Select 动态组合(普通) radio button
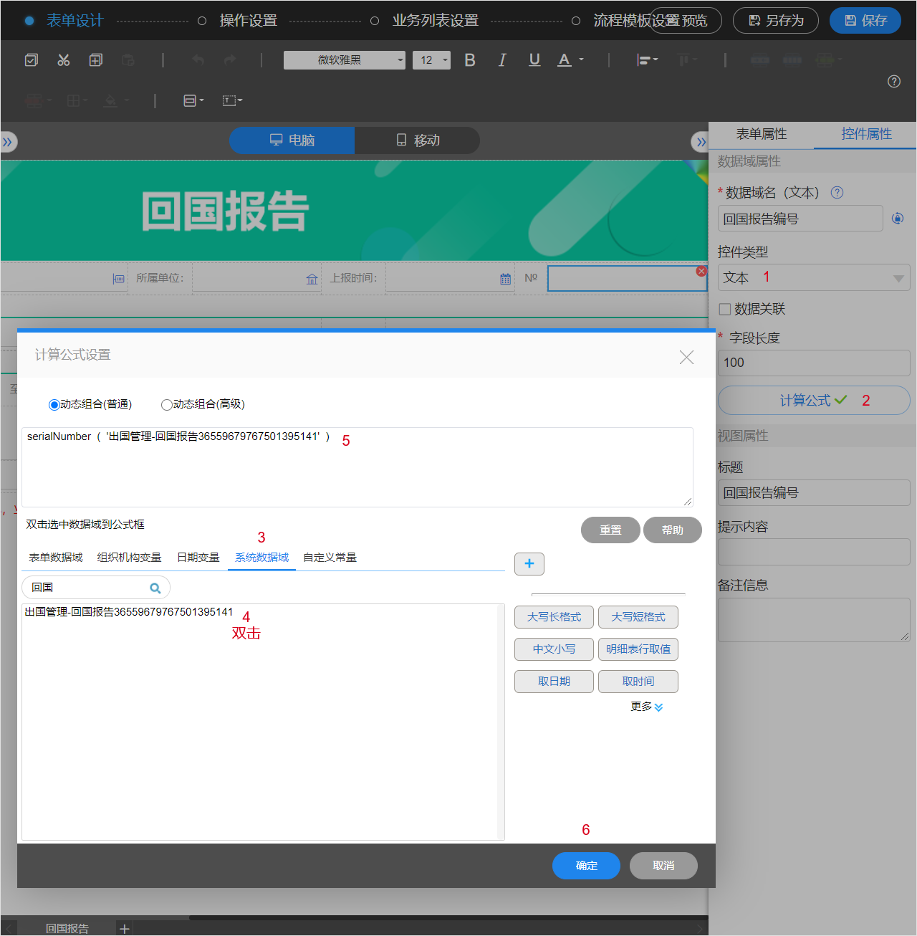Screen dimensions: 917x936 tap(54, 405)
